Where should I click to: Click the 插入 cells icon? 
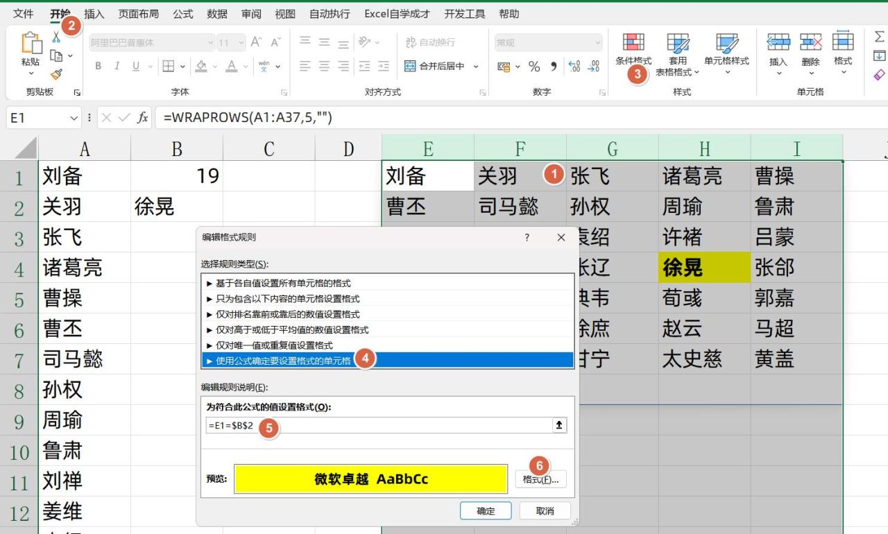tap(778, 42)
